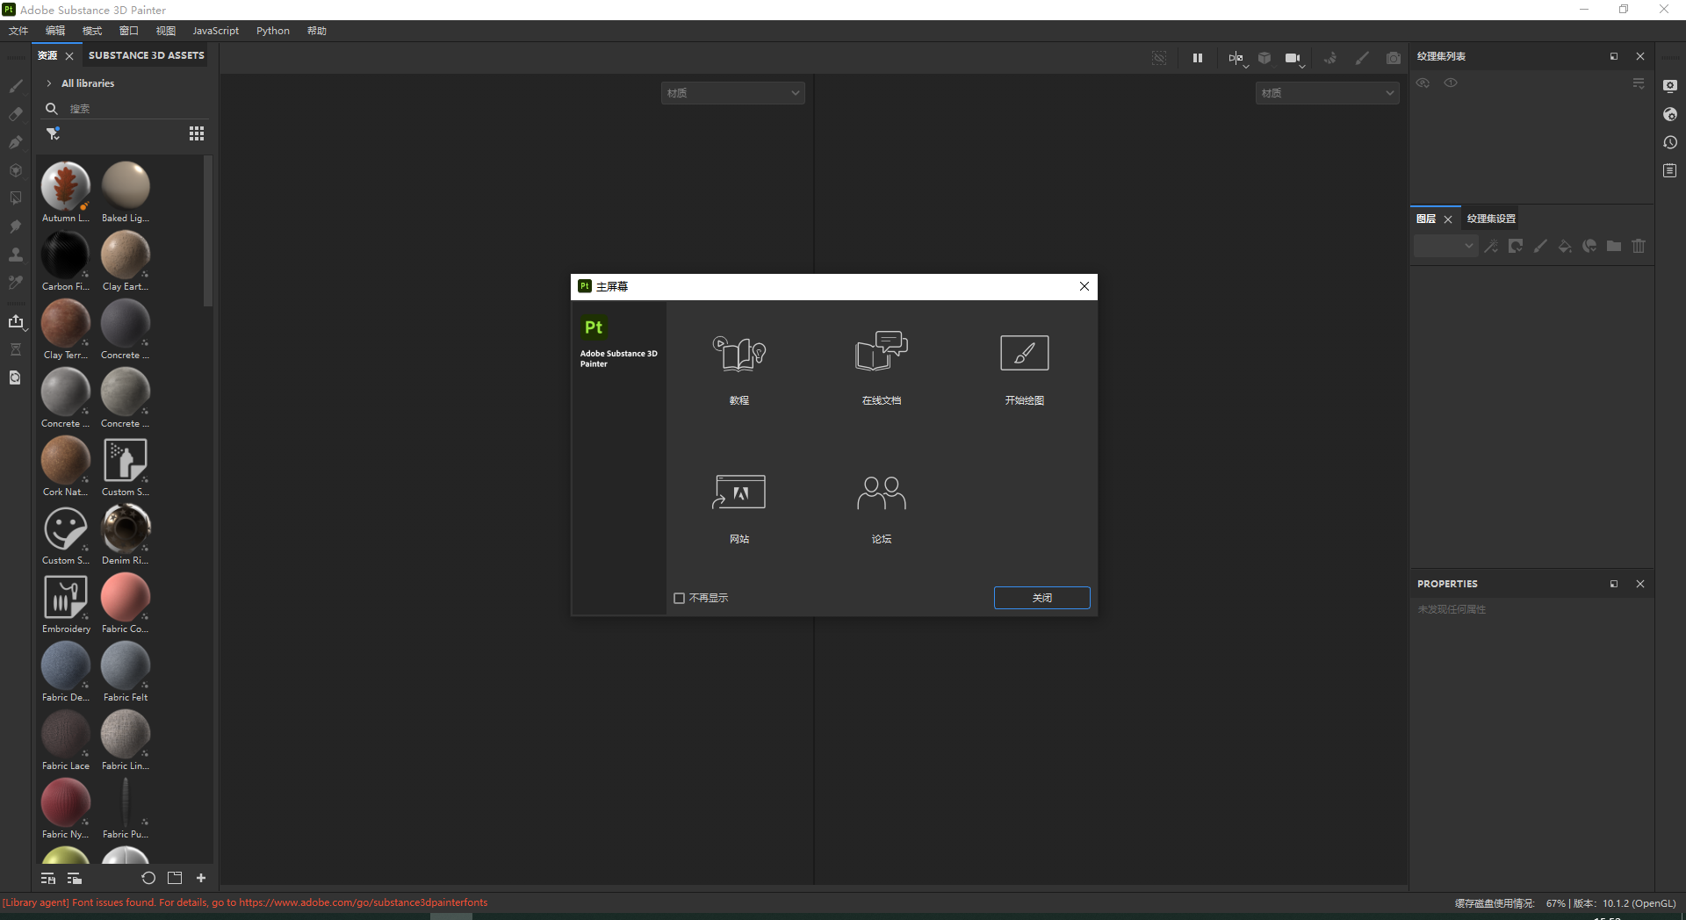The image size is (1686, 920).
Task: Switch to SUBSTANCE 3D ASSETS tab
Action: [x=147, y=55]
